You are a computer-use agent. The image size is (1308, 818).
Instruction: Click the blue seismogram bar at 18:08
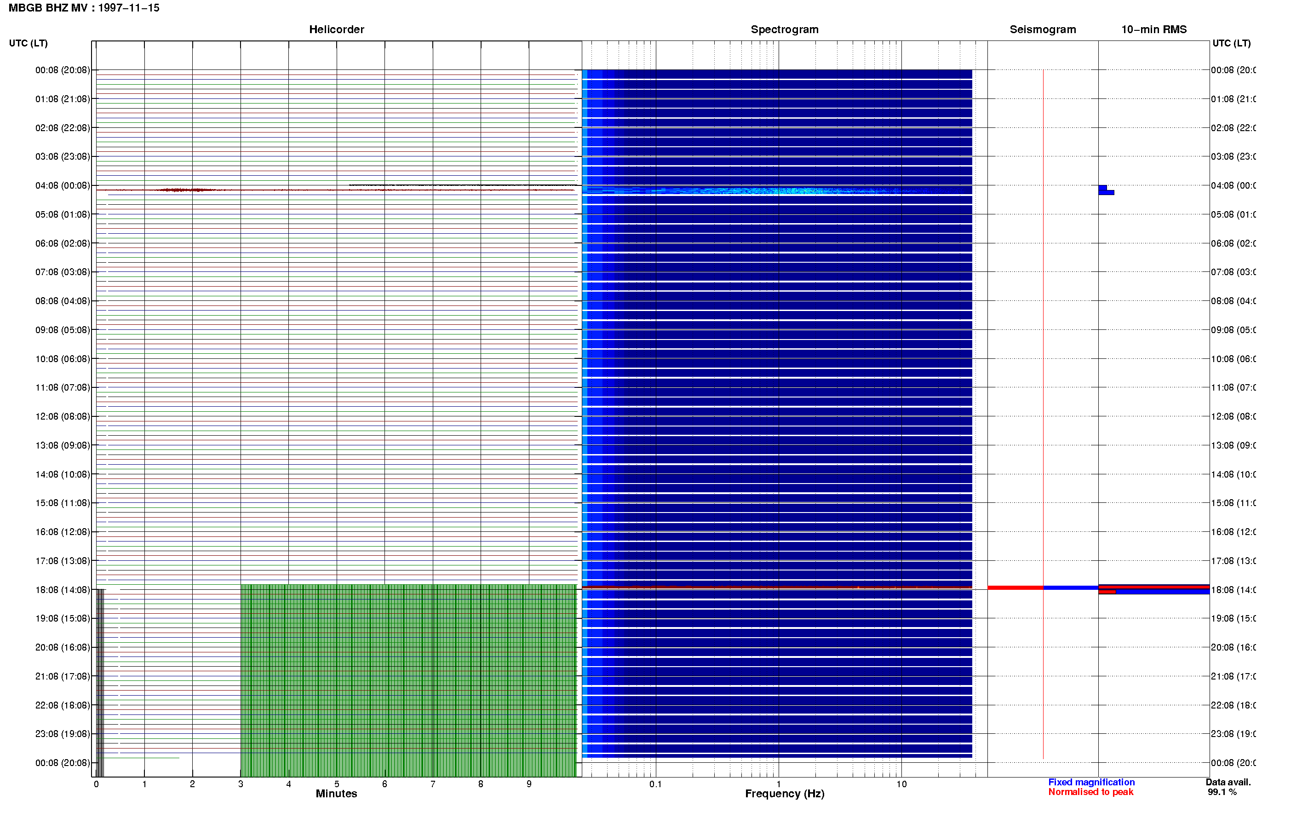tap(1071, 588)
